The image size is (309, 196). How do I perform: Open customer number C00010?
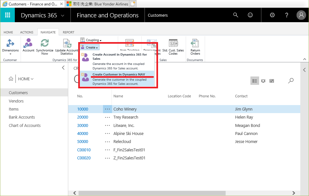pos(84,150)
